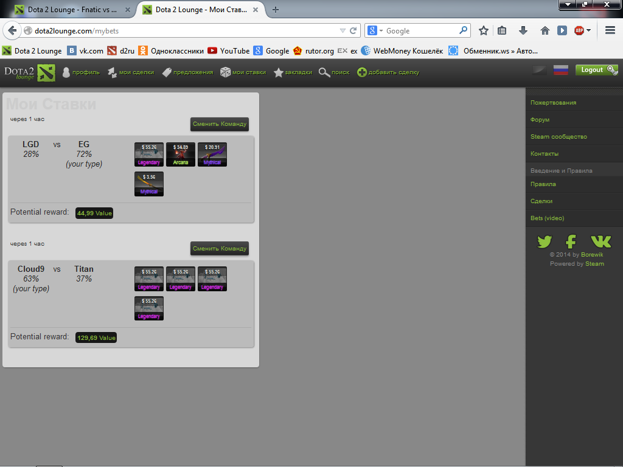The height and width of the screenshot is (467, 623).
Task: Follow the Borewik link
Action: click(x=592, y=255)
